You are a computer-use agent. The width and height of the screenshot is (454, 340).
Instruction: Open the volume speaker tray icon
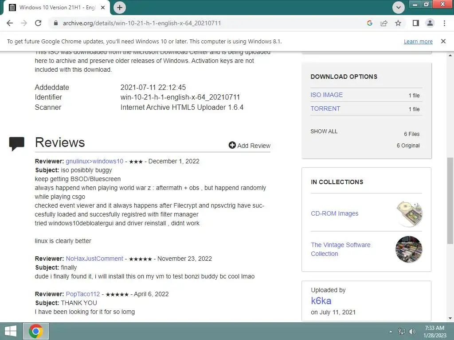pyautogui.click(x=412, y=332)
